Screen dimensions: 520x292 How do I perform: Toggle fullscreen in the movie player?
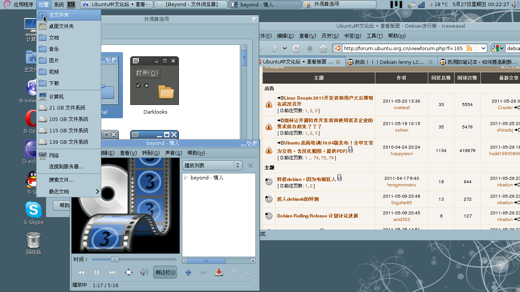pos(129,272)
